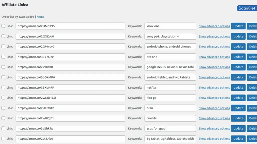Show advanced options for sony ps4 row

(x=214, y=36)
